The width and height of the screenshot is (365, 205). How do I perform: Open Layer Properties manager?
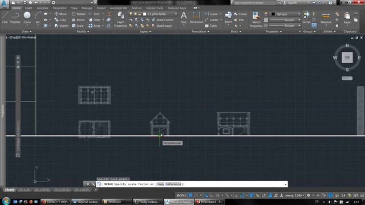click(120, 19)
